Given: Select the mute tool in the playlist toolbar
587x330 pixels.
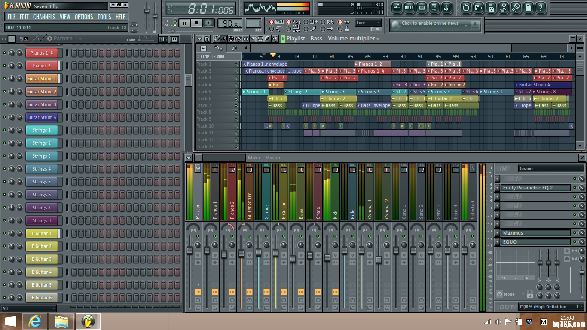Looking at the screenshot, I should tap(238, 39).
